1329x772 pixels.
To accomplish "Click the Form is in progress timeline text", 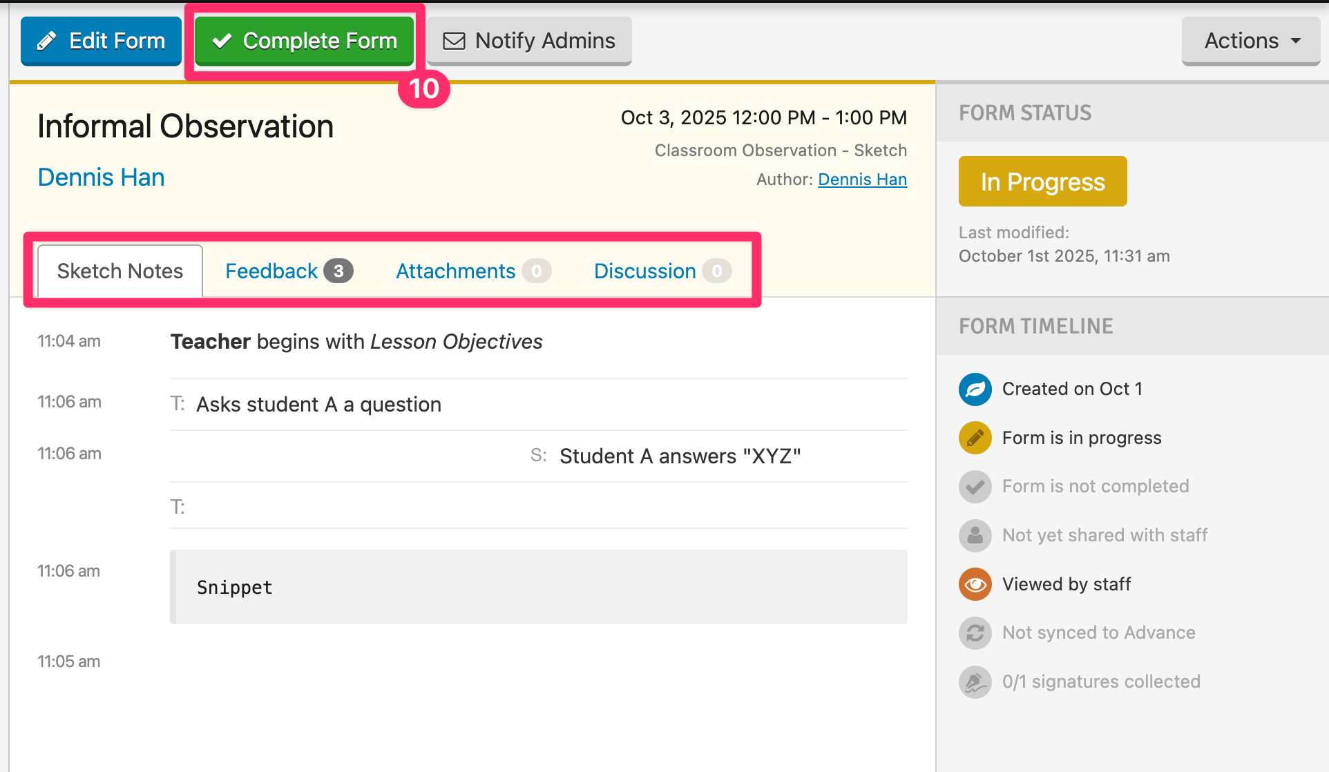I will click(1082, 438).
